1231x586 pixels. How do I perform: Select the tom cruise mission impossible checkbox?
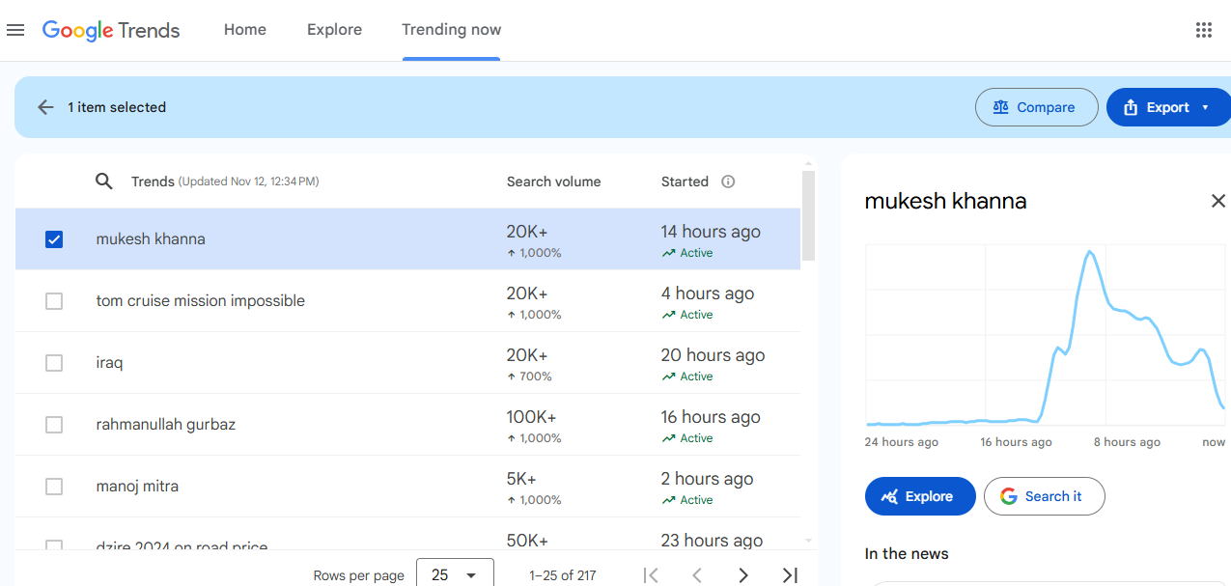(54, 301)
